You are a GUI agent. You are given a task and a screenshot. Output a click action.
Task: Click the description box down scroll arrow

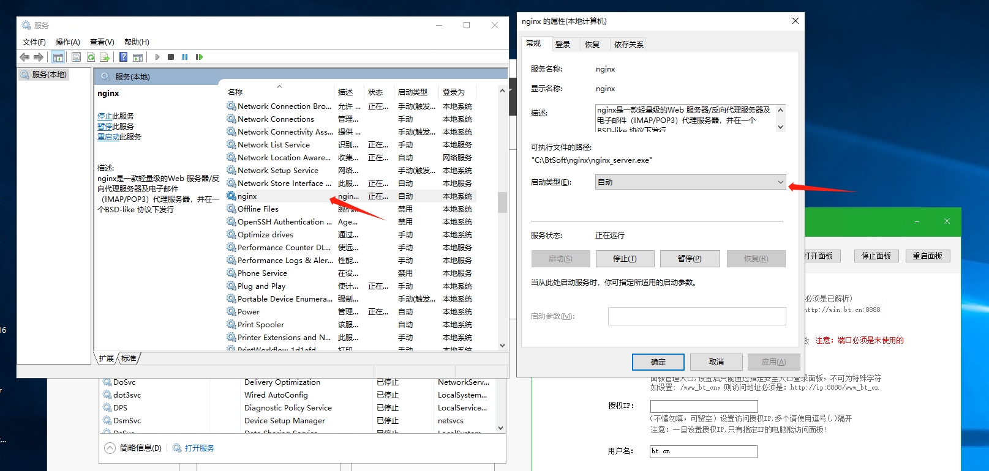click(780, 127)
